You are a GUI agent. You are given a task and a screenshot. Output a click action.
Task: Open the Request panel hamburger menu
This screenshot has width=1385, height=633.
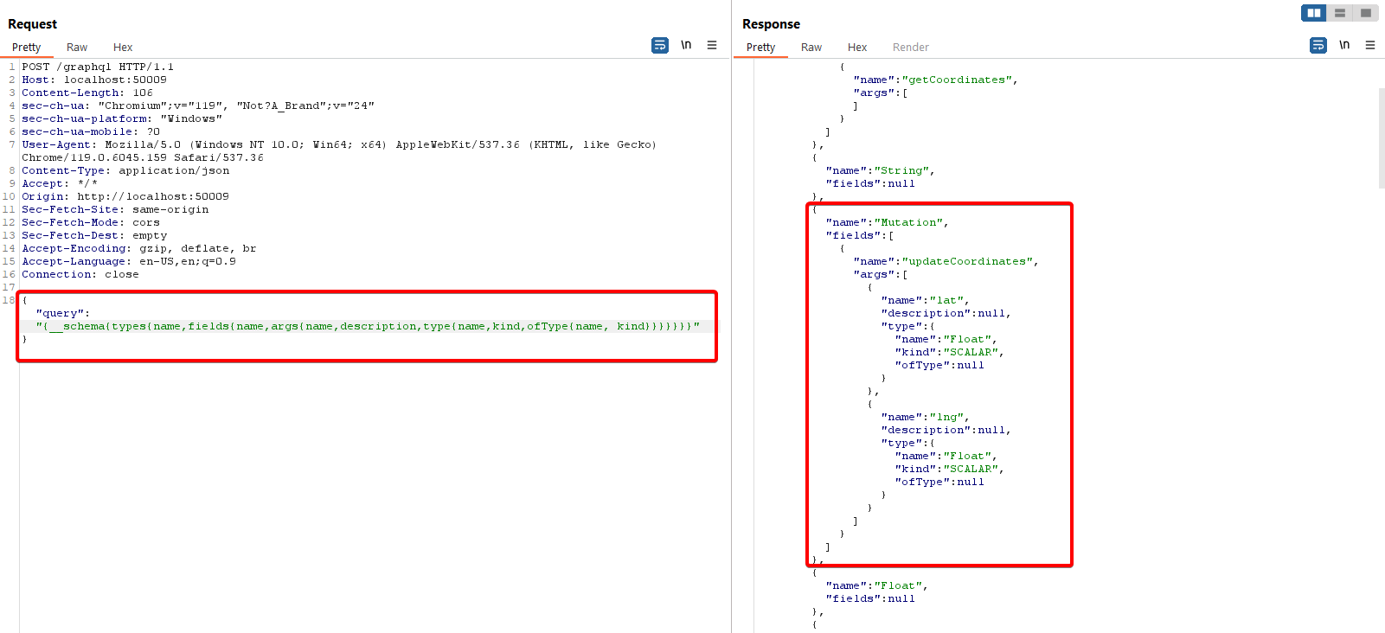pyautogui.click(x=712, y=45)
